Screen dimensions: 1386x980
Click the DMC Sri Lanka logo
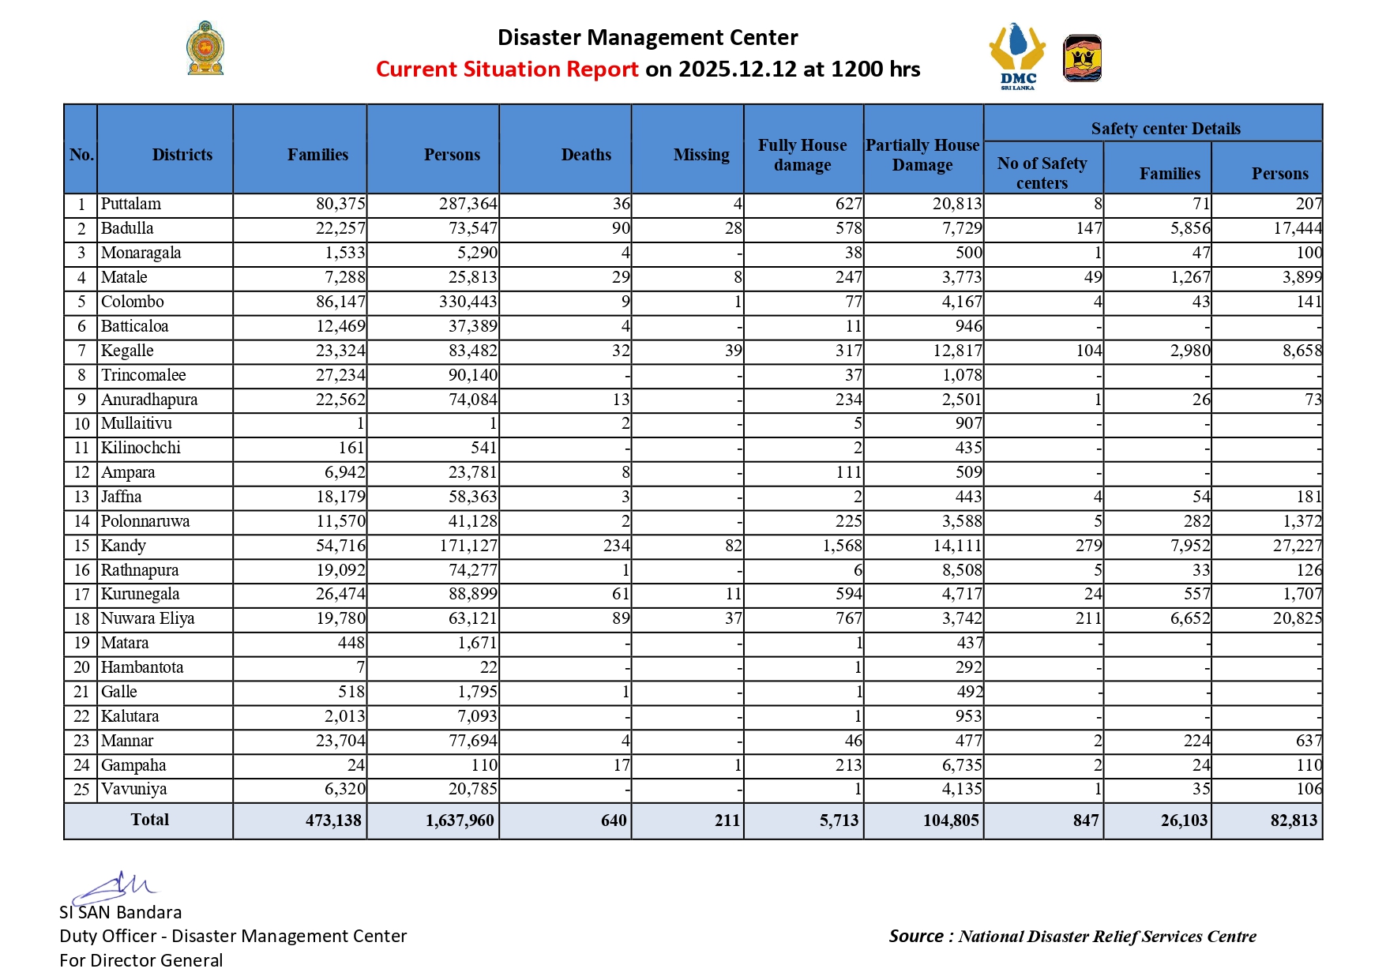(x=1017, y=55)
